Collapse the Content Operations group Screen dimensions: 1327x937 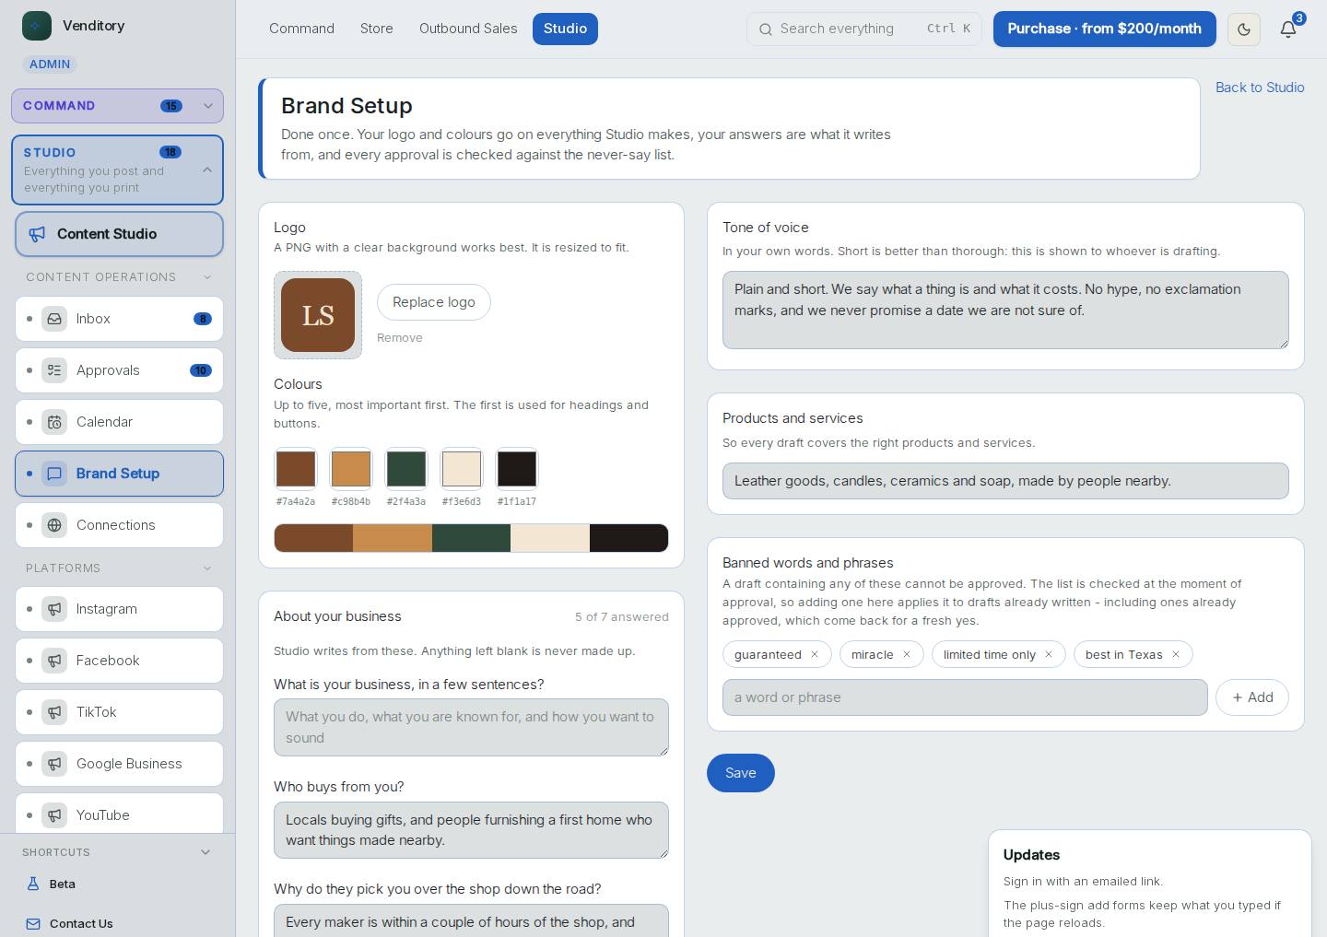point(207,277)
